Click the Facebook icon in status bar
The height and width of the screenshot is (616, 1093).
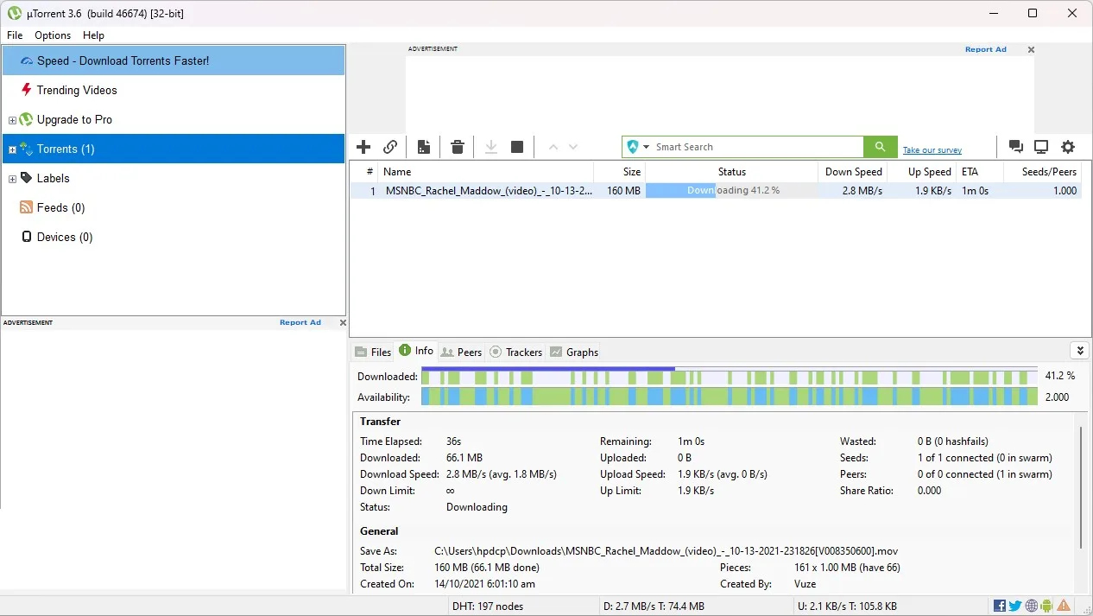coord(1000,606)
